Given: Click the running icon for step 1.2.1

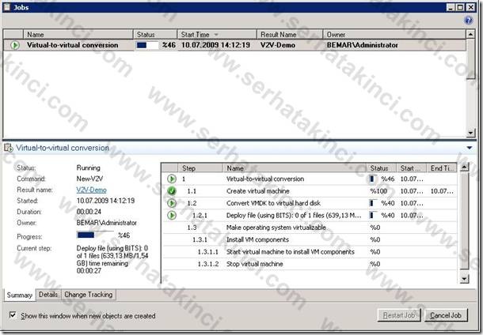Looking at the screenshot, I should (172, 215).
